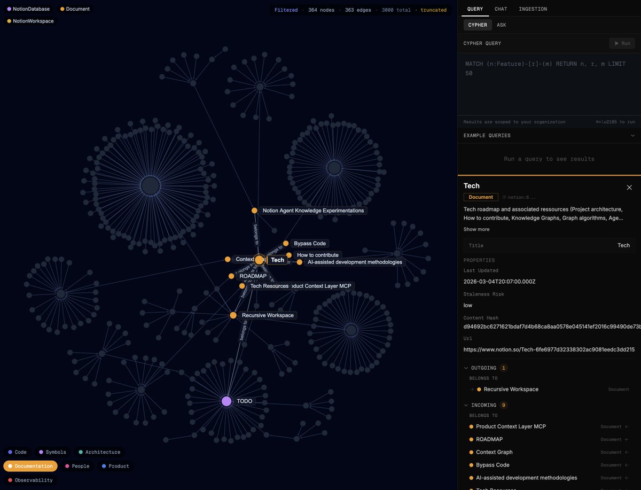The height and width of the screenshot is (490, 641).
Task: Toggle the Document legend chip
Action: (75, 9)
